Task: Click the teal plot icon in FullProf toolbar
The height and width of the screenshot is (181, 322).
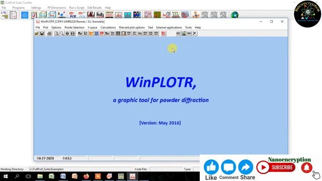Action: click(x=128, y=15)
